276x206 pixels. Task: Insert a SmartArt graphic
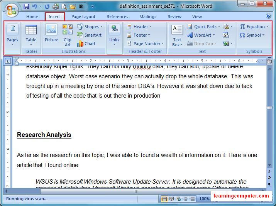click(x=90, y=35)
